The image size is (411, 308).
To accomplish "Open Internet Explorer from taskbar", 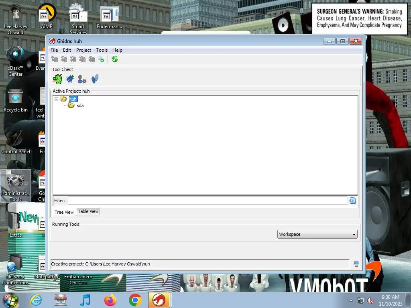I will 36,300.
